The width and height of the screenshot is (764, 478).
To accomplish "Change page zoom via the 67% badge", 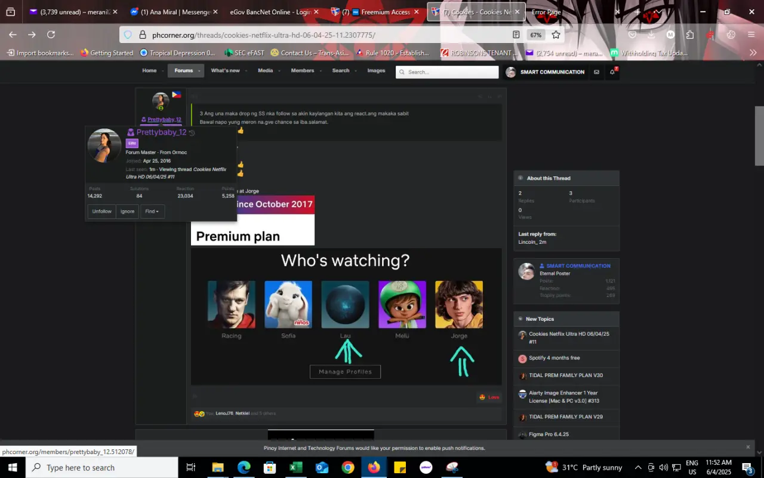I will (535, 35).
